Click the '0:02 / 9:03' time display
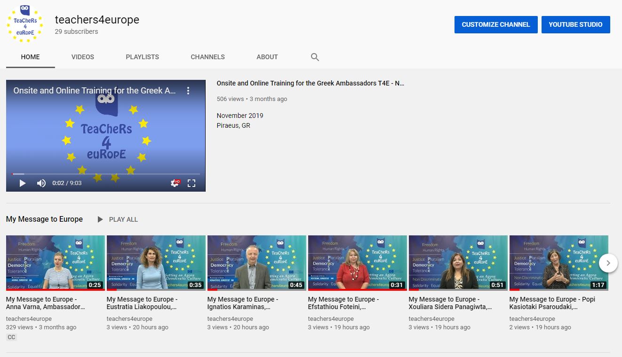Screen dimensions: 622x357 [x=67, y=183]
